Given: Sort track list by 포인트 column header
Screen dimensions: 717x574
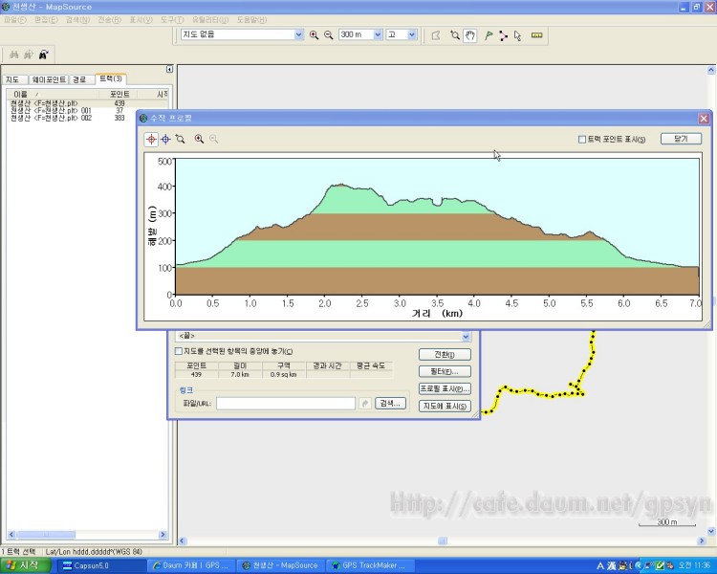Looking at the screenshot, I should (119, 95).
